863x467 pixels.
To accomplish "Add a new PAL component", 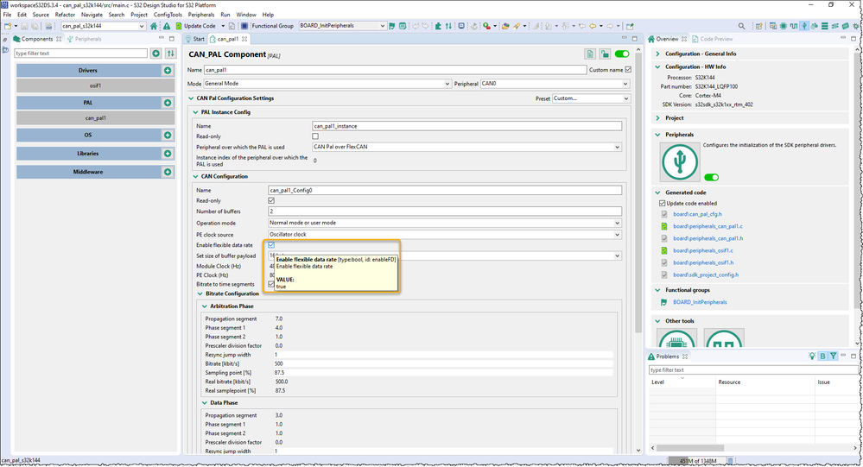I will 168,103.
